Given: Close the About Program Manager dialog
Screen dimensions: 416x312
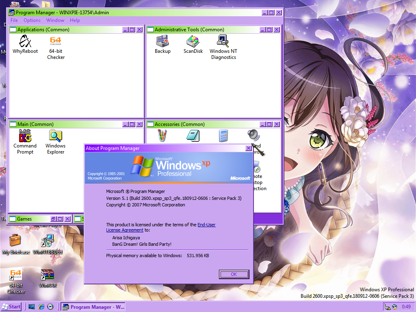Looking at the screenshot, I should pos(248,148).
